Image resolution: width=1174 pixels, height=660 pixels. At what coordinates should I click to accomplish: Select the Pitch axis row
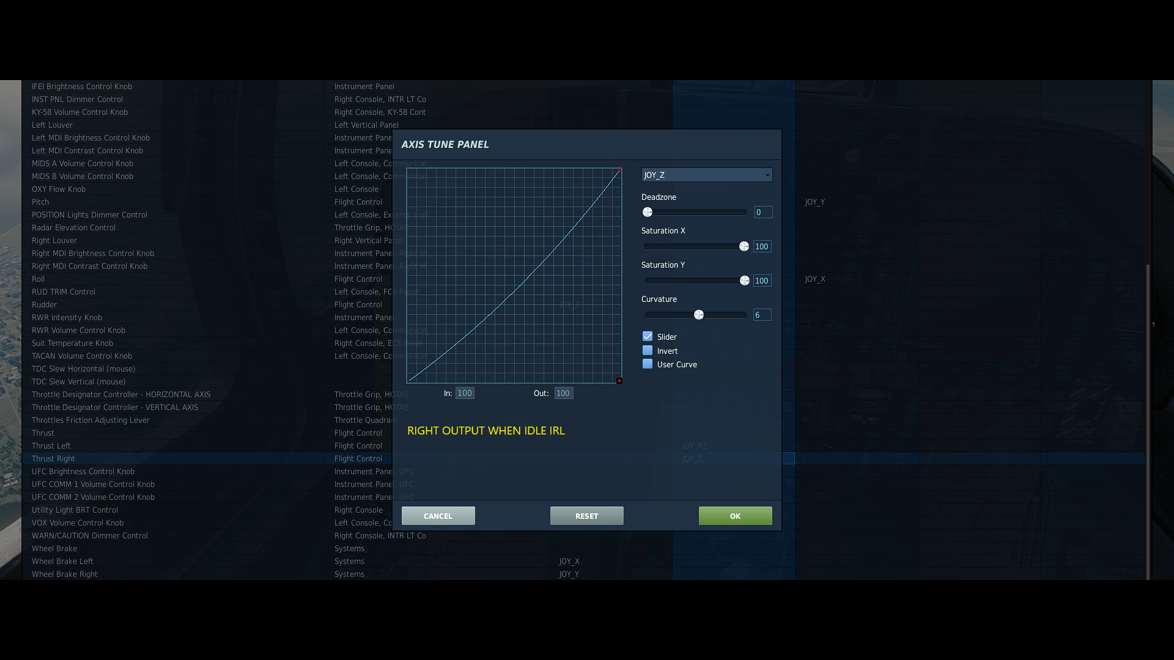(x=583, y=202)
